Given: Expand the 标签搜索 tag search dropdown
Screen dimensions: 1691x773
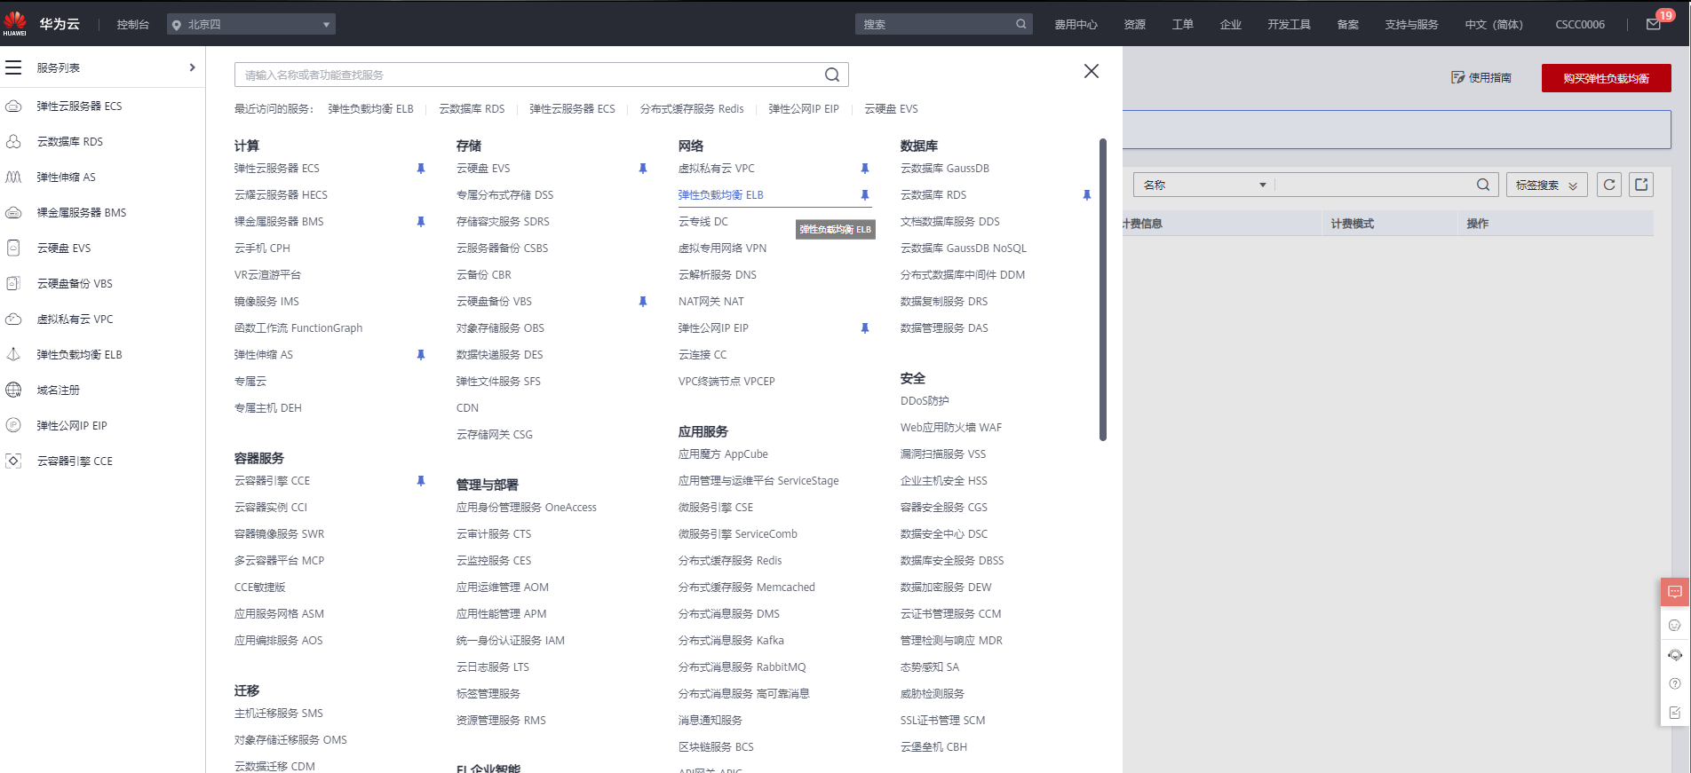Looking at the screenshot, I should [x=1547, y=185].
